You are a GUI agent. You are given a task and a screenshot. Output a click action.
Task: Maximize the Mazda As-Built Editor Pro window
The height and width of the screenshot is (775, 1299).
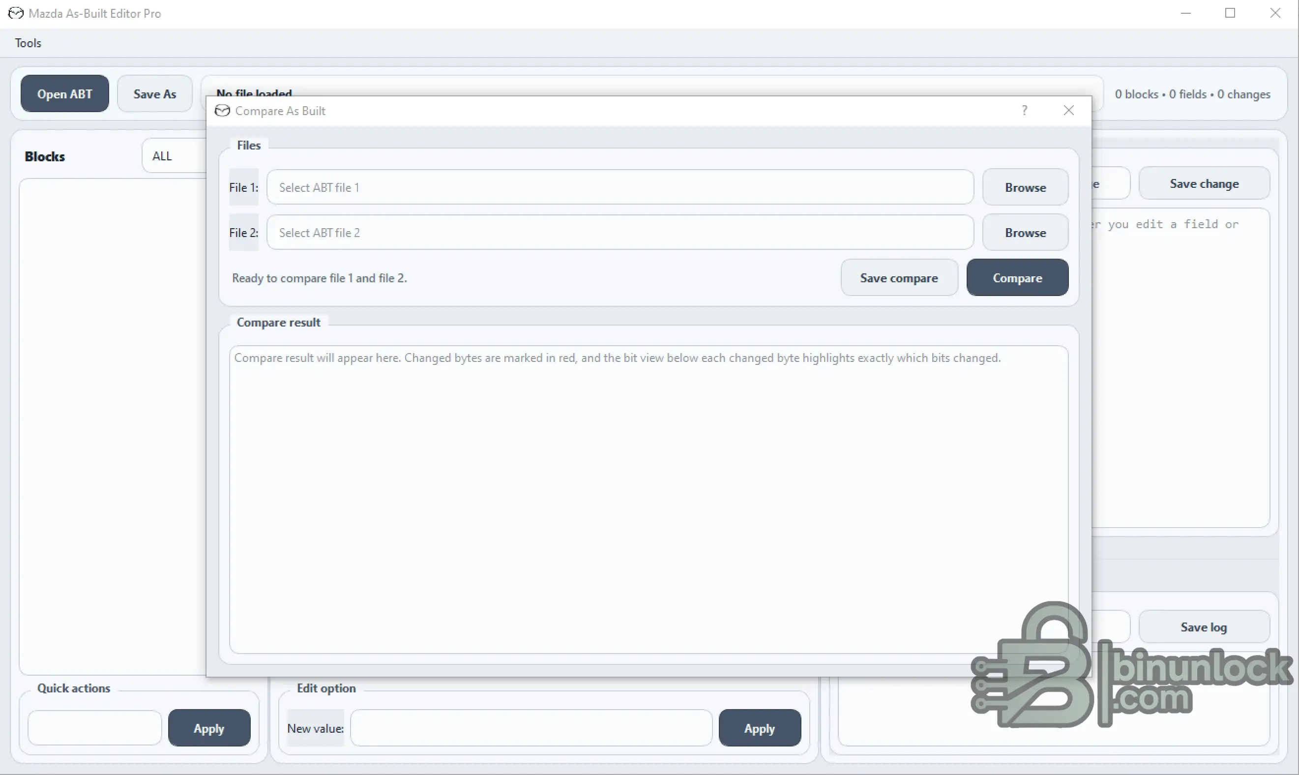coord(1231,13)
